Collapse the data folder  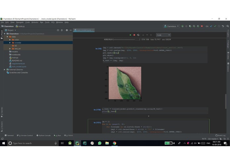click(7, 37)
